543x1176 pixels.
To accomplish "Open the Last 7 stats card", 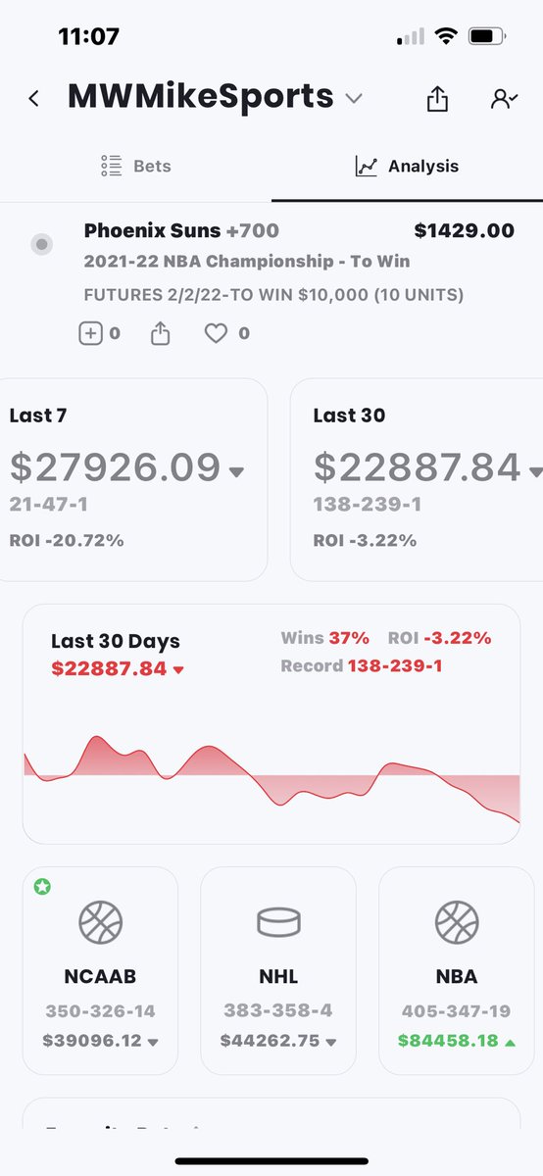I will 133,479.
